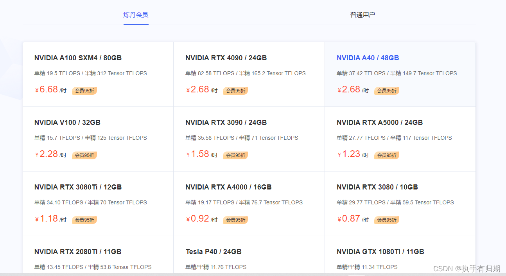Click the 会员95折 badge on the RTX 3090 card

click(235, 155)
